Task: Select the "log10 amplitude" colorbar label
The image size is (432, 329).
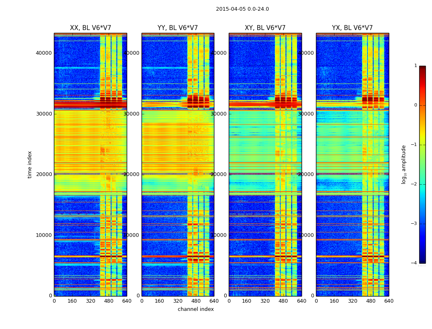Action: tap(404, 164)
